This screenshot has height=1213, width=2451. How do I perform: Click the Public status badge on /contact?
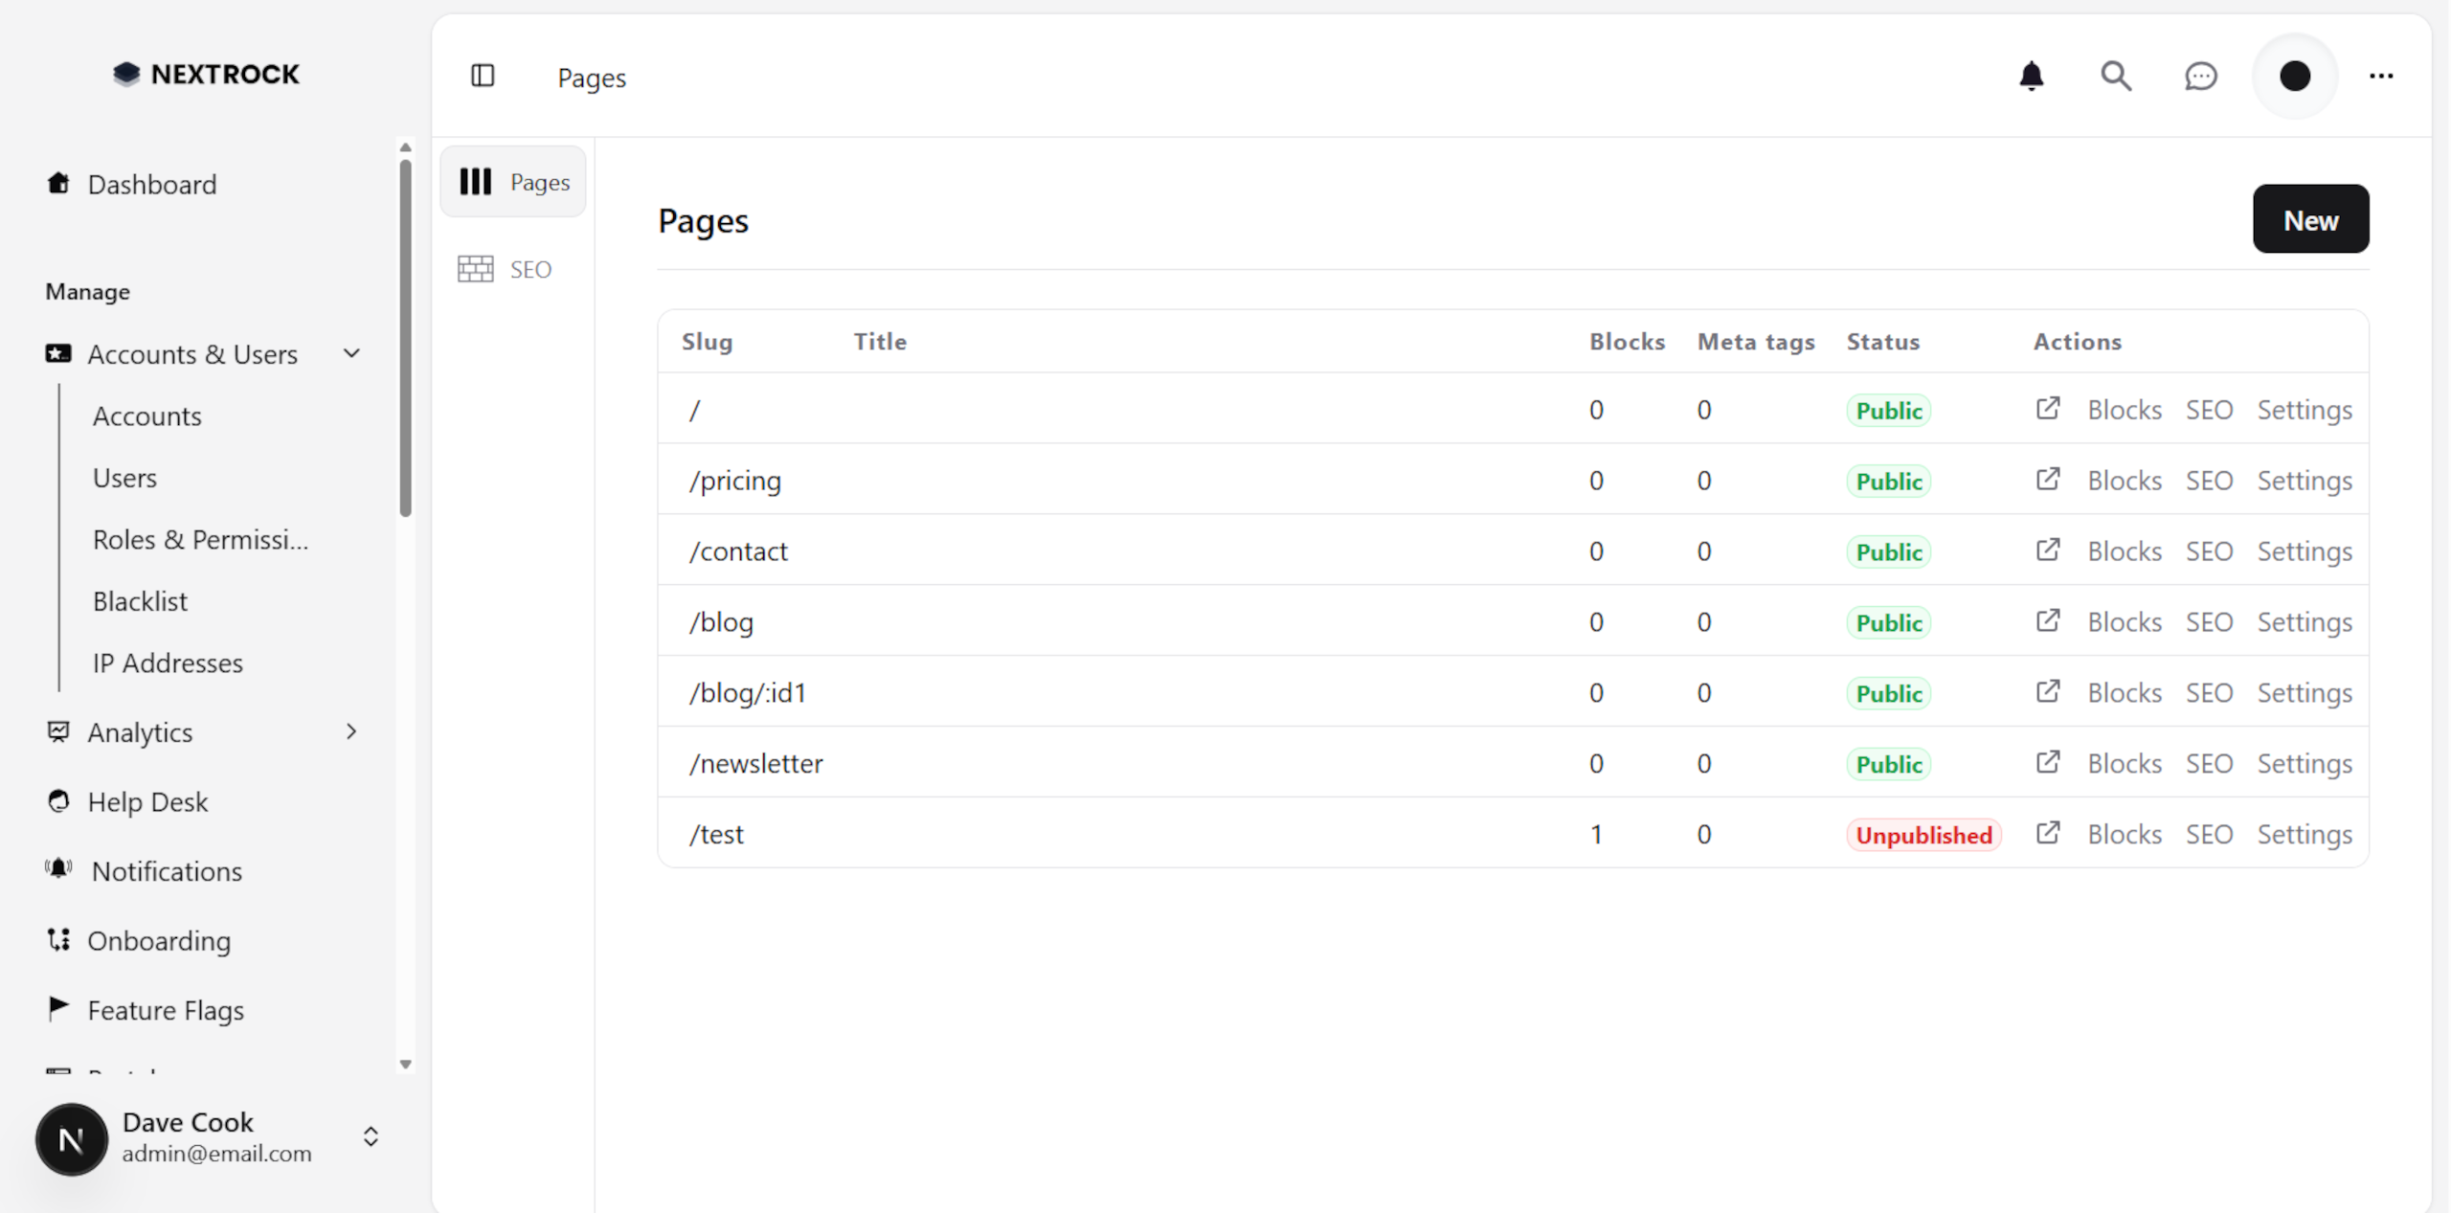[x=1888, y=551]
